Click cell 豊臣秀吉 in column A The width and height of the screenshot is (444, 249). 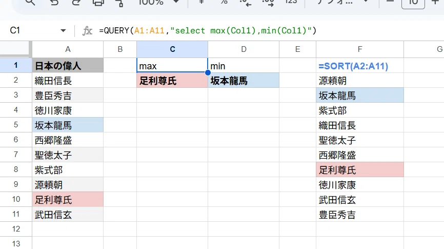(x=68, y=95)
